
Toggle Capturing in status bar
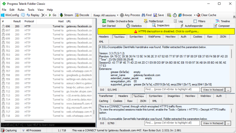(9, 130)
